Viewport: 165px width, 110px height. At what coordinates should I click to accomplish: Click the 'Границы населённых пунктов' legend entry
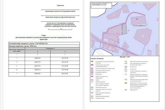pos(103,70)
